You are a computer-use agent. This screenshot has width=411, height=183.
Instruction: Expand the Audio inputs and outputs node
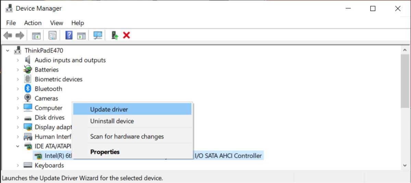(18, 60)
